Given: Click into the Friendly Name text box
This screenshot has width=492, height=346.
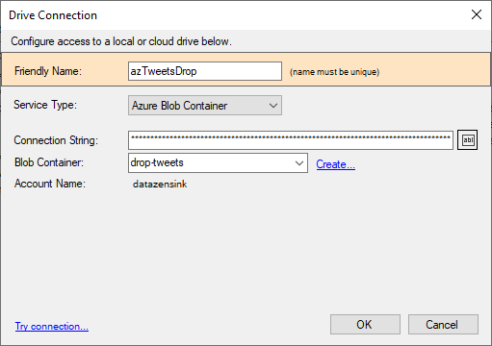Looking at the screenshot, I should [205, 71].
